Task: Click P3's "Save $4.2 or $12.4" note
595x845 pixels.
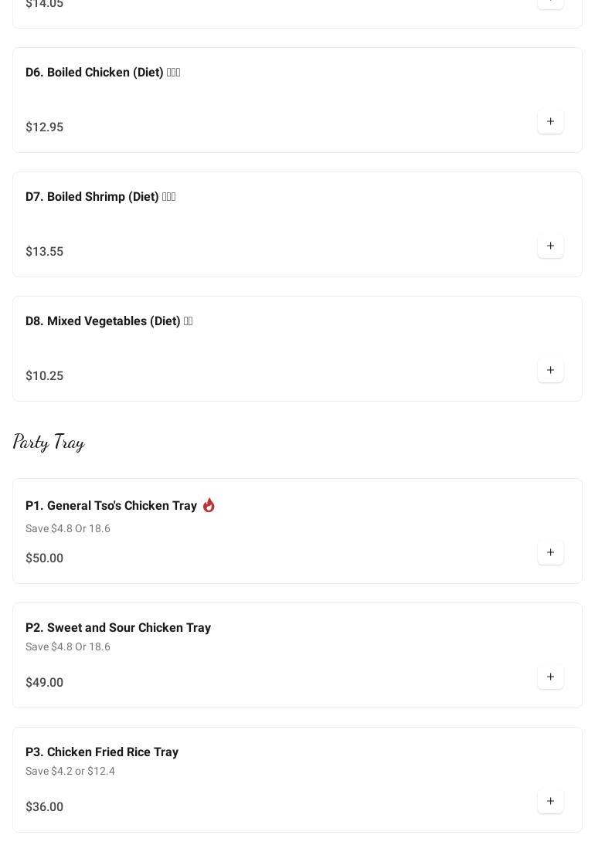Action: [x=70, y=772]
